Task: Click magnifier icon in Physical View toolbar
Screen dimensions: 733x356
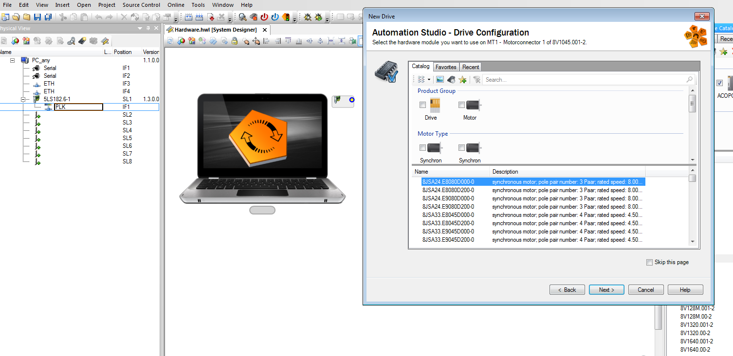Action: click(71, 41)
